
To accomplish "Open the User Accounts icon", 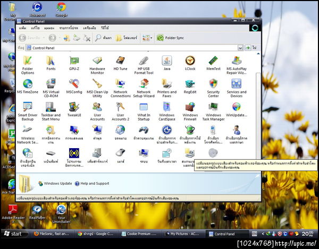I will coord(97,111).
